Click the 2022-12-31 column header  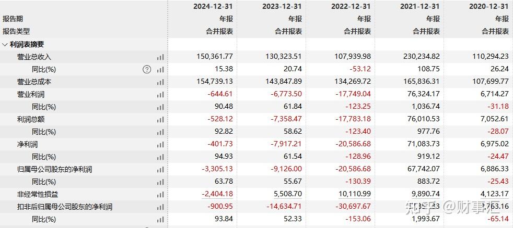coord(351,6)
